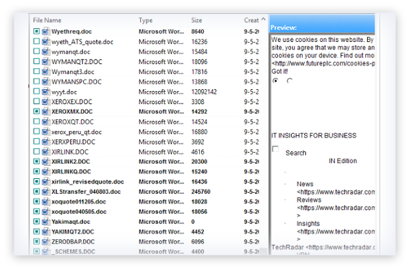Select the xerox_peru_qt.doc file name
This screenshot has width=409, height=268.
[77, 132]
